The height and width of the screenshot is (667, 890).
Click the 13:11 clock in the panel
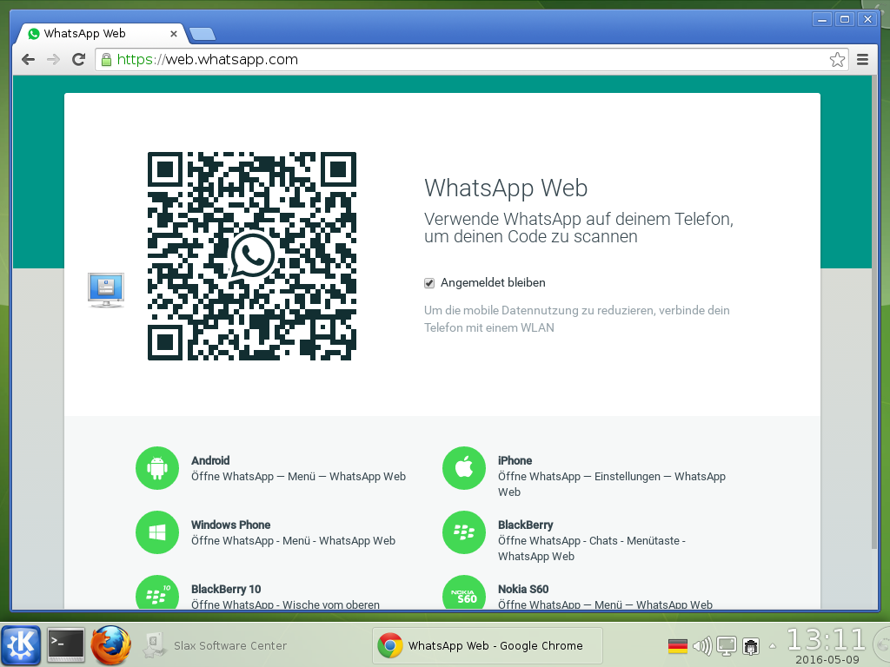point(826,640)
